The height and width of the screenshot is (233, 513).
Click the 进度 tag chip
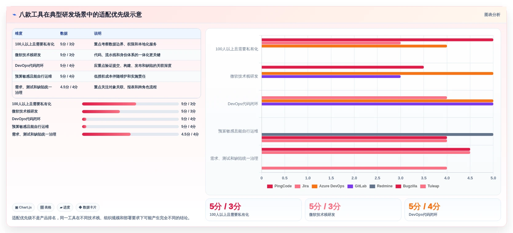(65, 208)
